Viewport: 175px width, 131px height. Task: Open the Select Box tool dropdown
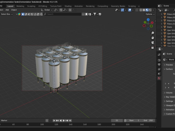click(x=7, y=14)
